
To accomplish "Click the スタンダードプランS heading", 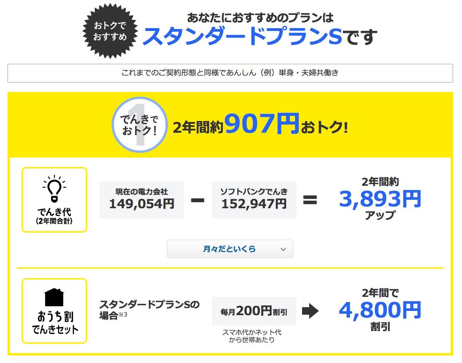I will click(242, 37).
